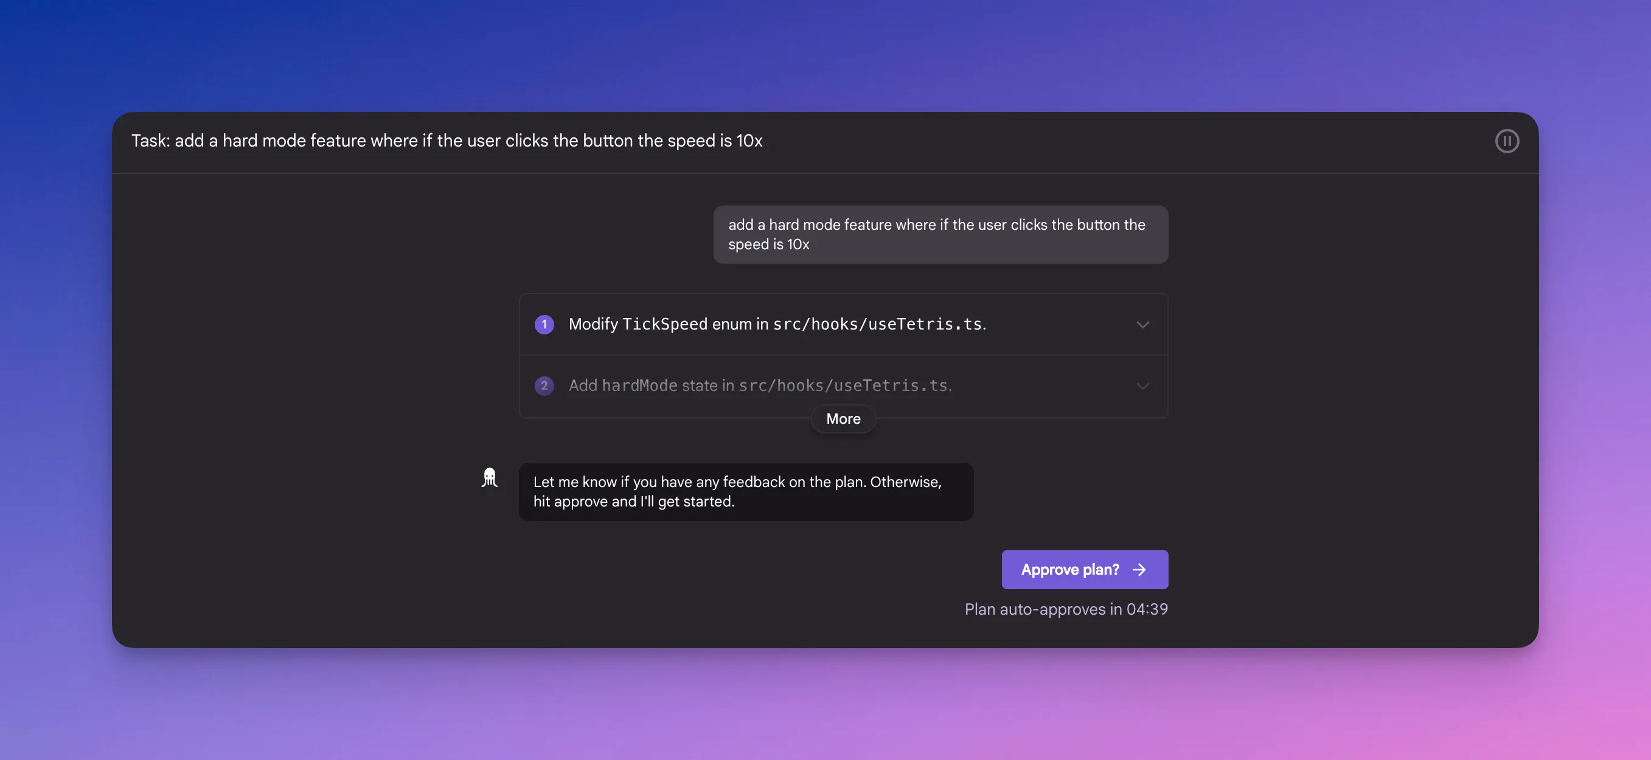This screenshot has width=1651, height=760.
Task: Select the step 1 numbered badge
Action: click(x=544, y=324)
